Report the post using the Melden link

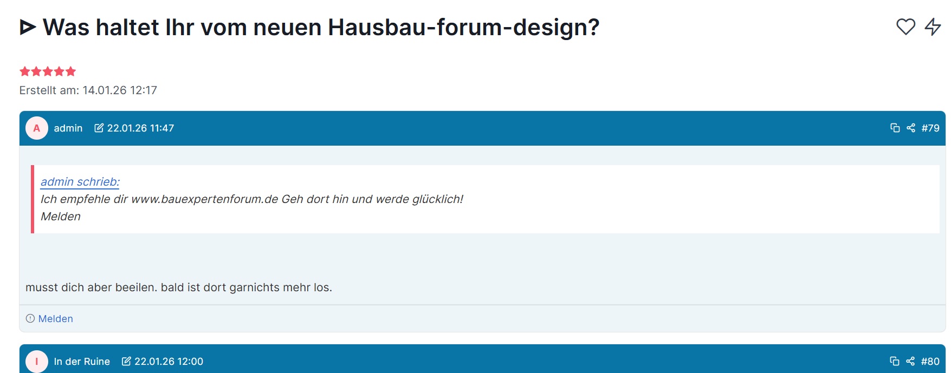pyautogui.click(x=55, y=318)
